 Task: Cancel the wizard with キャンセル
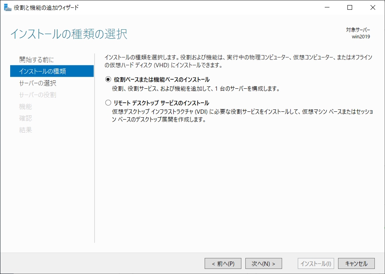tap(356, 263)
